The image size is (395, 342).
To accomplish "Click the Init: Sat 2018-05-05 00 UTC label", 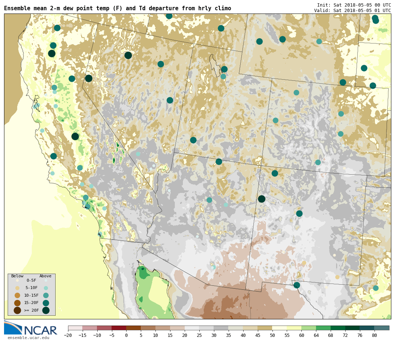I will [x=354, y=5].
